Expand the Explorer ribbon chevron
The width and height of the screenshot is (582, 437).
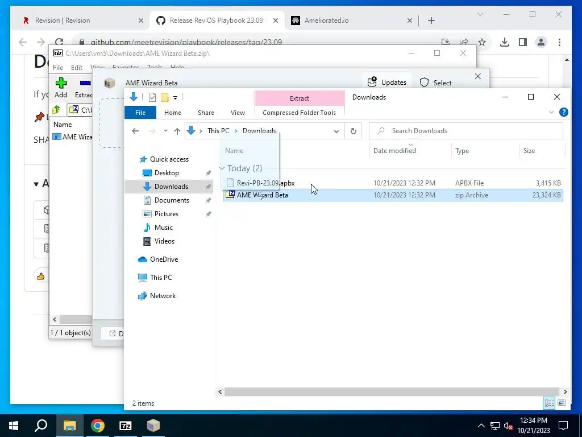[551, 112]
